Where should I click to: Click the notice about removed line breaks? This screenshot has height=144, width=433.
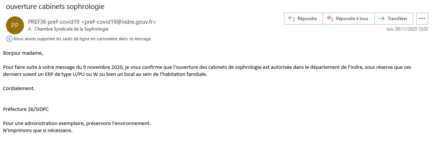pos(83,39)
